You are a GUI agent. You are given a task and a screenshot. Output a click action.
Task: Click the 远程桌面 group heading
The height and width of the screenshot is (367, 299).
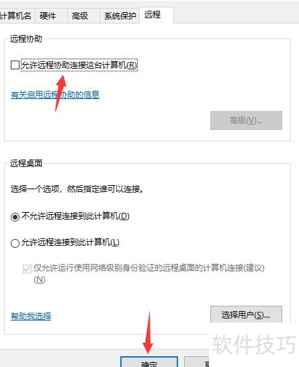(x=26, y=164)
